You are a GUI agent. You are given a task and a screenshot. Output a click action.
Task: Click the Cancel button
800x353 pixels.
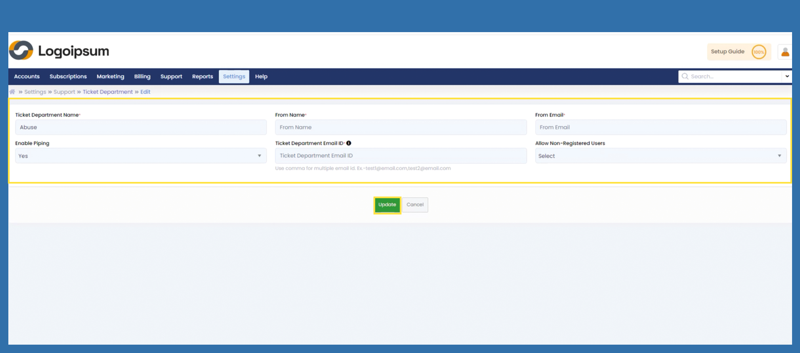pos(415,205)
